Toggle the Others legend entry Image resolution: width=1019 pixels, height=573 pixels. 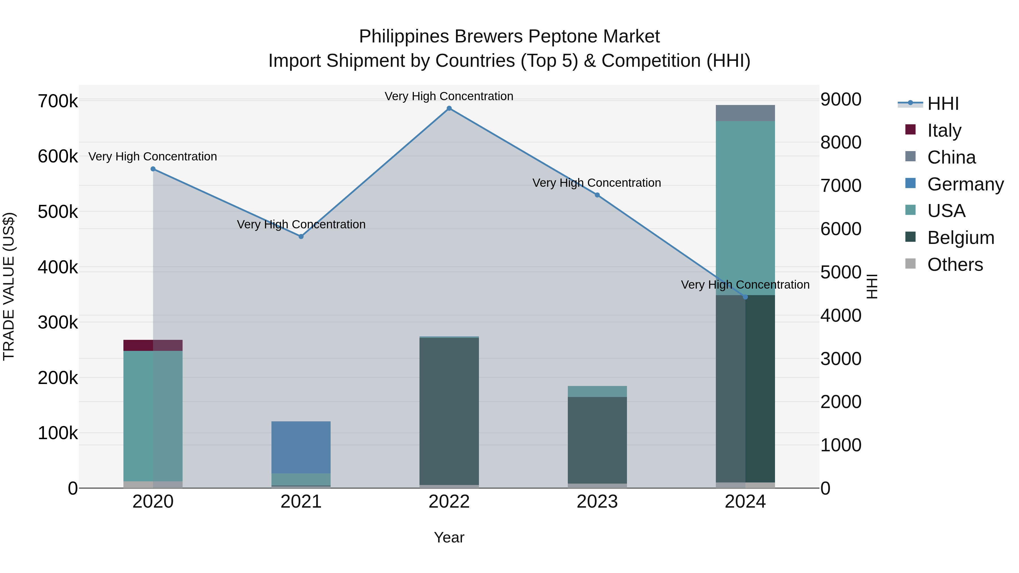pos(944,264)
